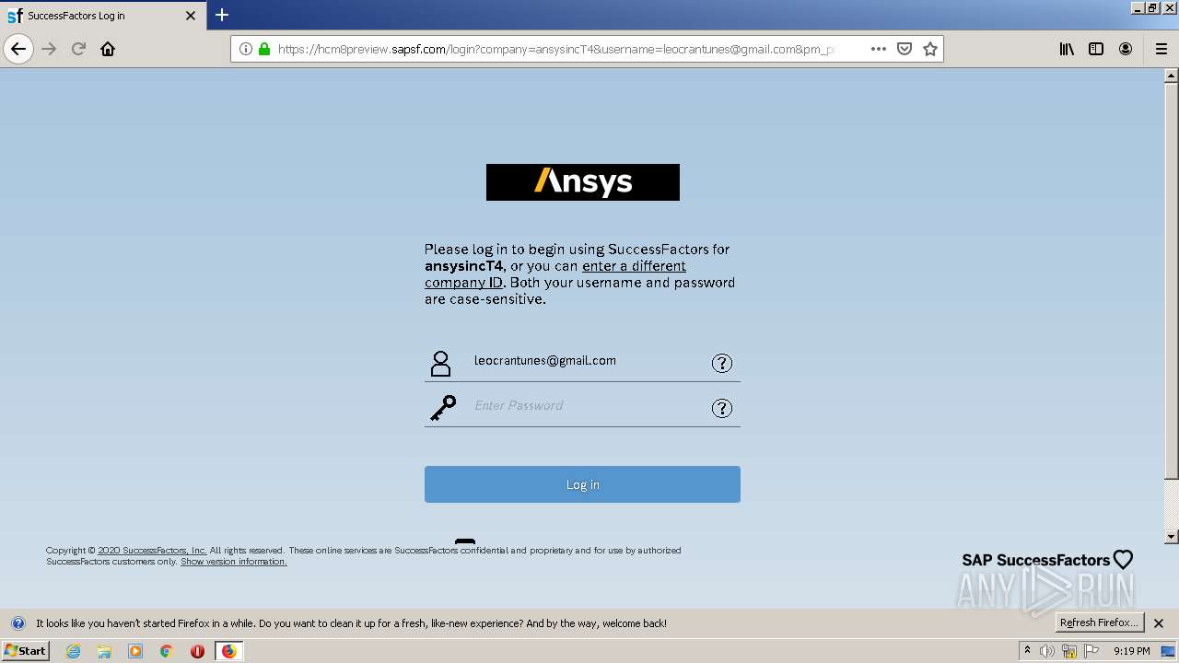Open the system tray volume icon
The image size is (1179, 663).
click(x=1047, y=651)
